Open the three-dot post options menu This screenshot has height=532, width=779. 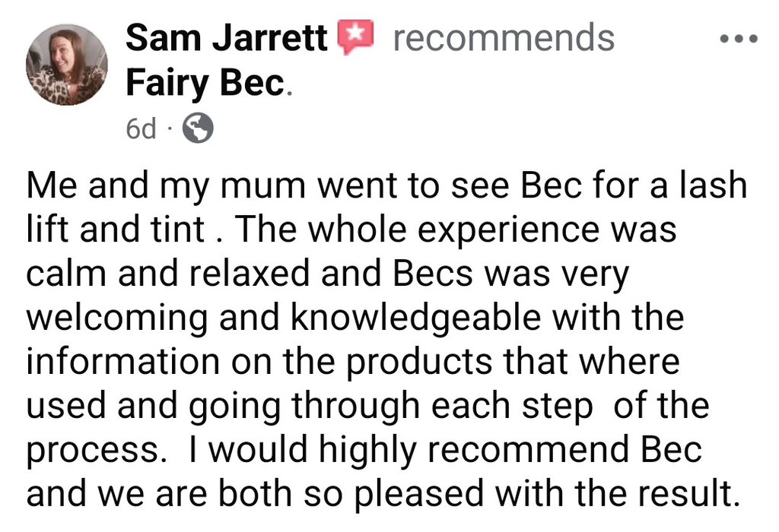coord(739,38)
